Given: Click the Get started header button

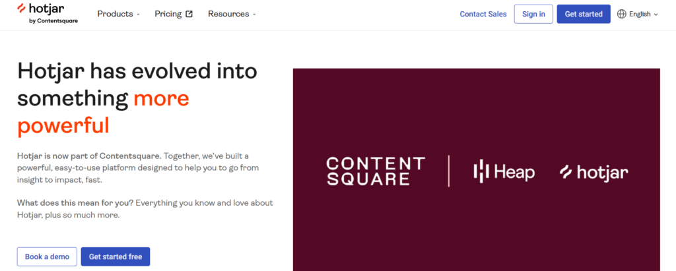Looking at the screenshot, I should click(x=584, y=15).
